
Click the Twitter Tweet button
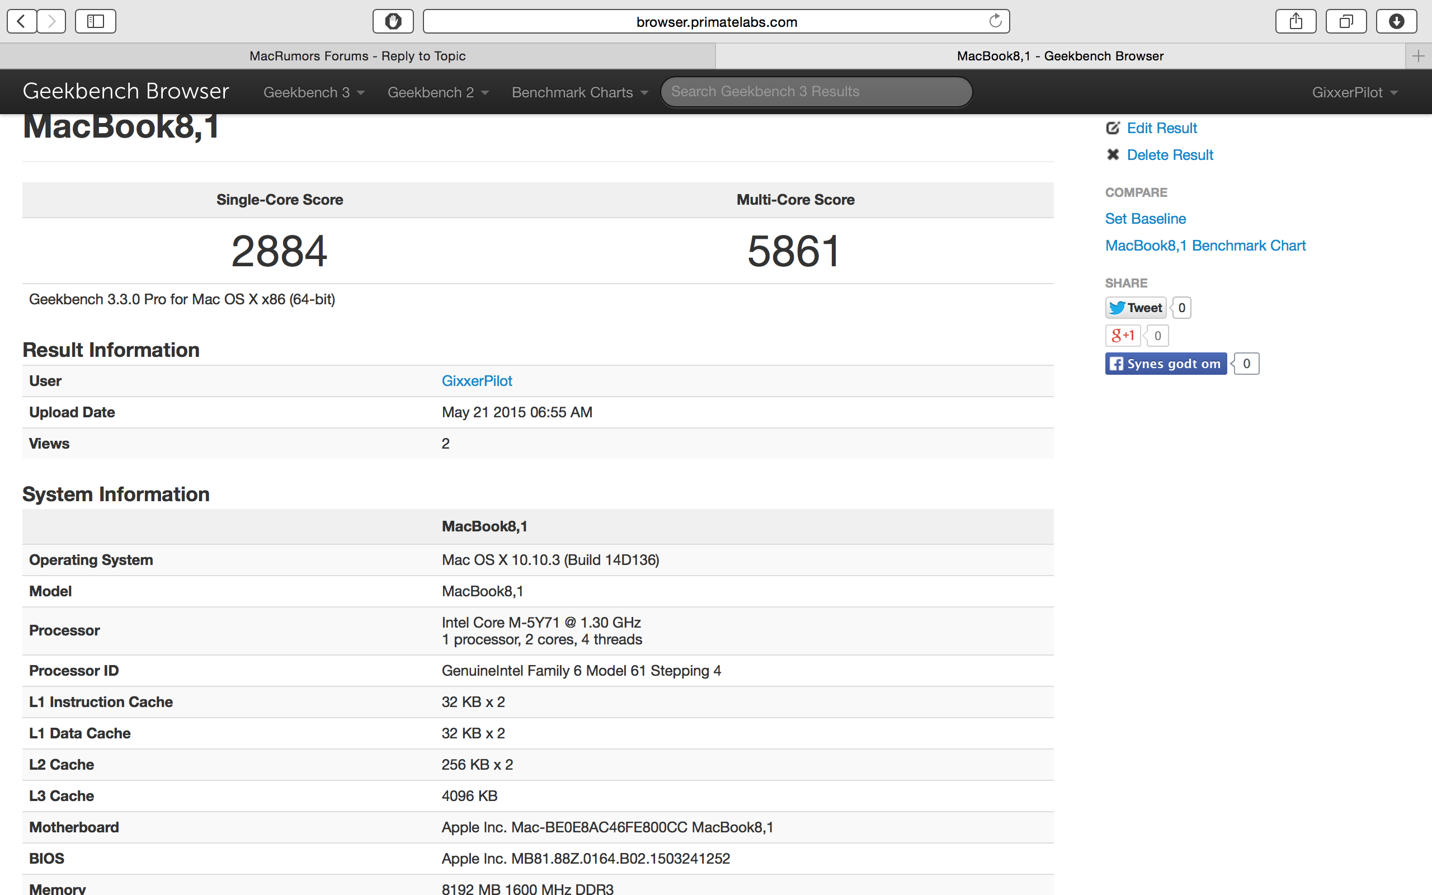click(x=1136, y=308)
